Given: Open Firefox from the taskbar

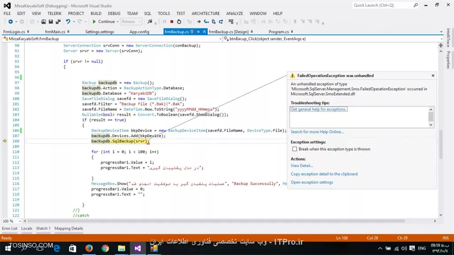Looking at the screenshot, I should point(89,248).
